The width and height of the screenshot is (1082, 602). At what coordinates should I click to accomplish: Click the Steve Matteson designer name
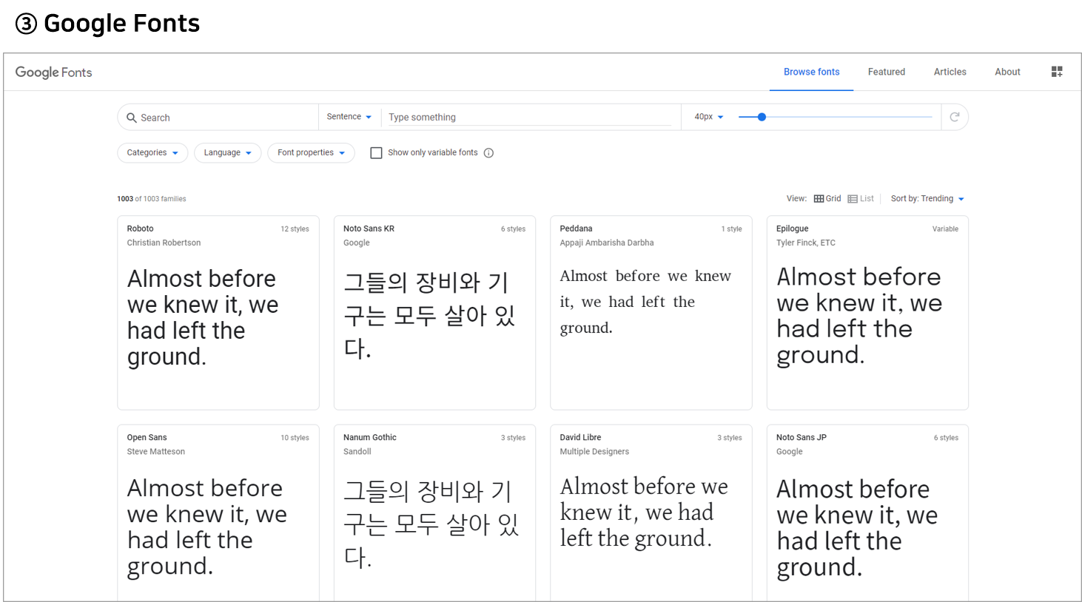tap(156, 452)
